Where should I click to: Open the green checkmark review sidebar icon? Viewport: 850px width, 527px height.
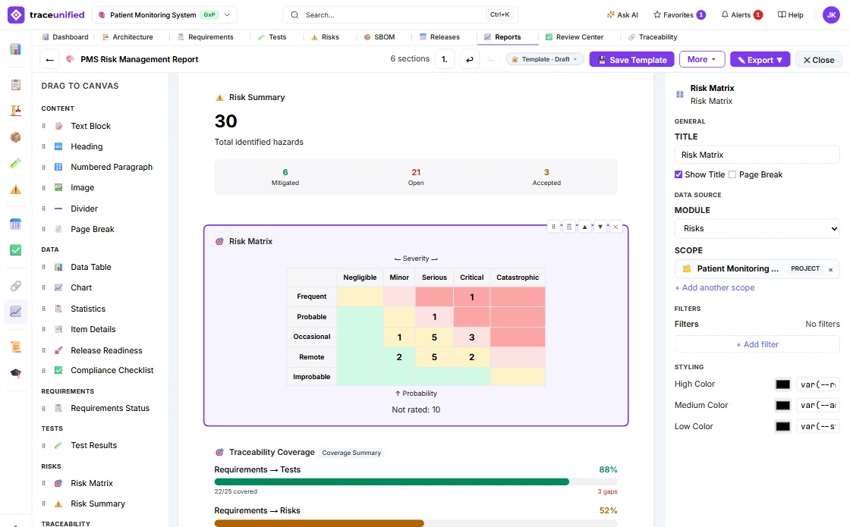[16, 249]
